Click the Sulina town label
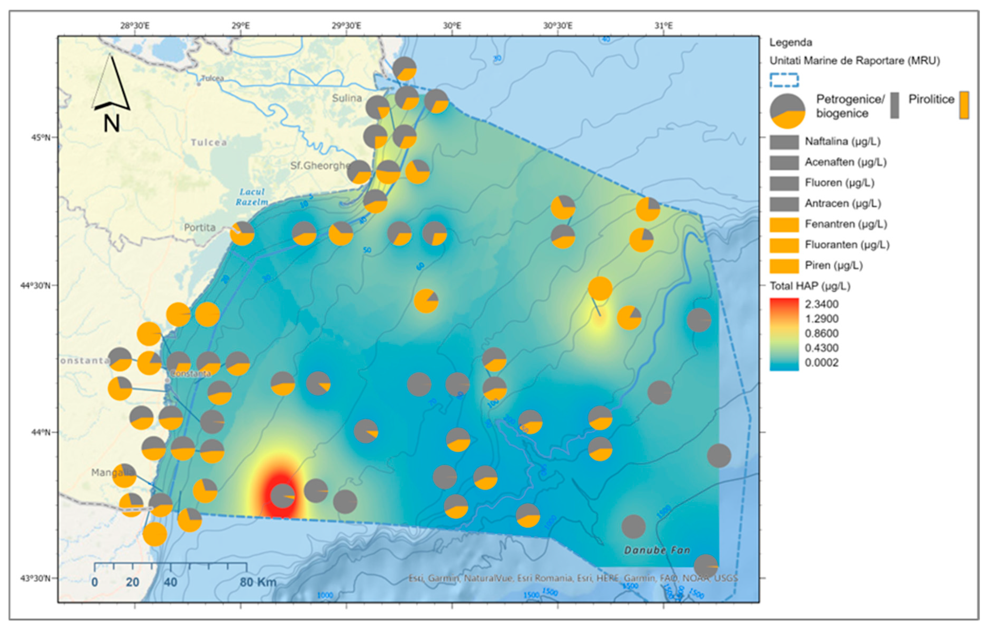Screen dimensions: 987x629 (x=347, y=98)
